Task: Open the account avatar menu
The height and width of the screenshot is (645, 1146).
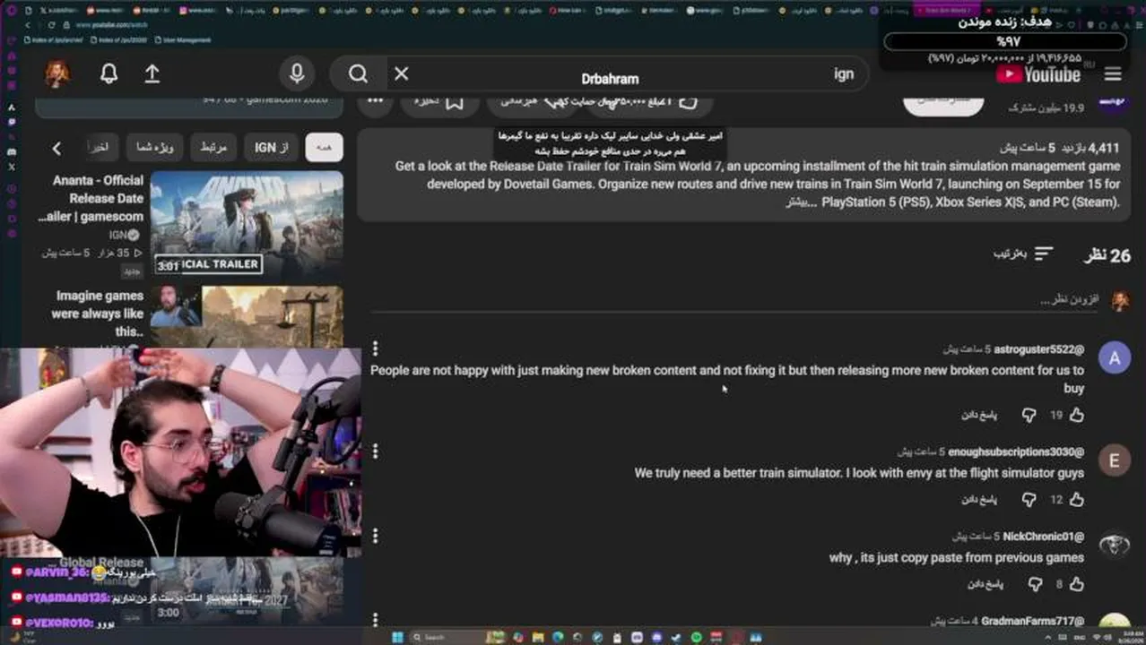Action: (57, 74)
